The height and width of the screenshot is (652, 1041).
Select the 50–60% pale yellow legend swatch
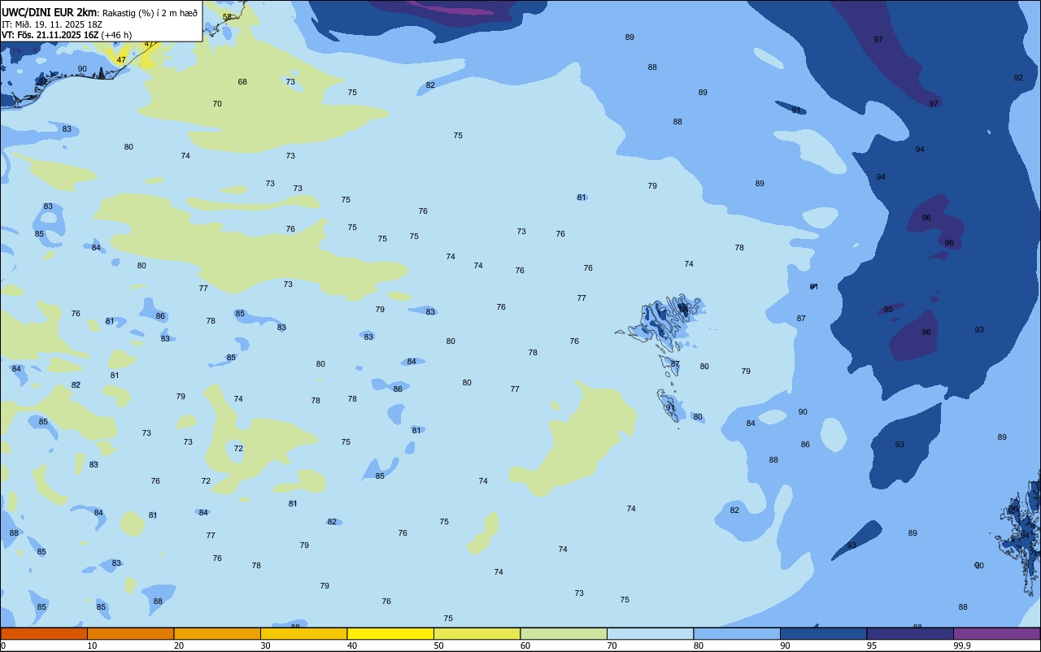[x=477, y=633]
